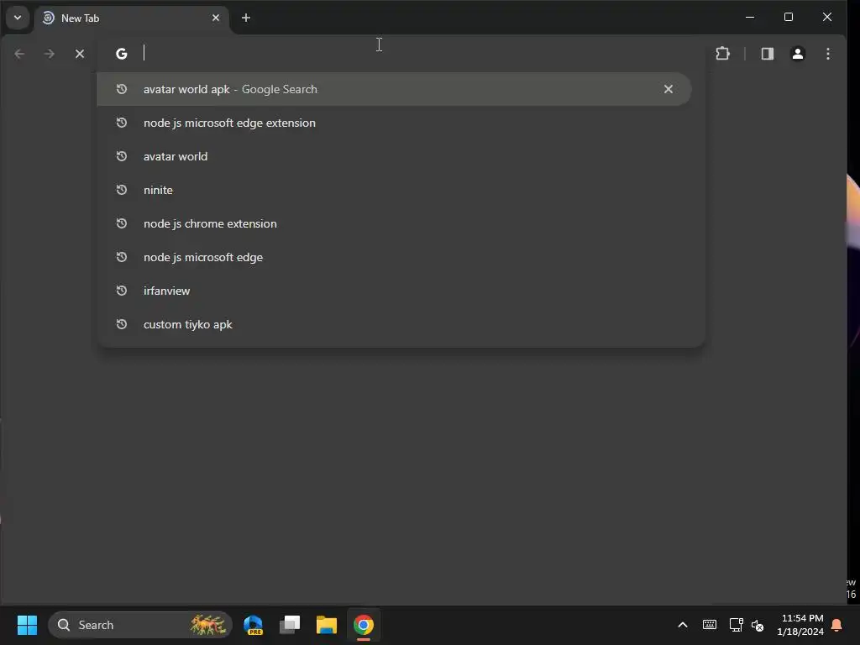Open Chrome's three-dot menu
860x645 pixels.
[828, 54]
